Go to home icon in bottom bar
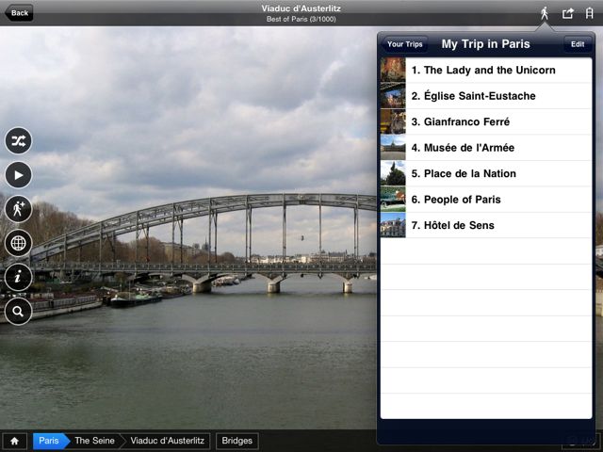This screenshot has height=452, width=603. pyautogui.click(x=15, y=441)
